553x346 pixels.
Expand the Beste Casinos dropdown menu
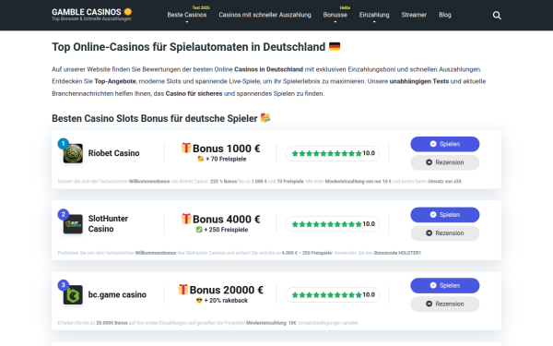[187, 15]
